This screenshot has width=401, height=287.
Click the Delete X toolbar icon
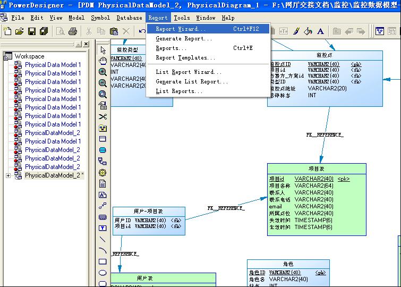pyautogui.click(x=126, y=31)
